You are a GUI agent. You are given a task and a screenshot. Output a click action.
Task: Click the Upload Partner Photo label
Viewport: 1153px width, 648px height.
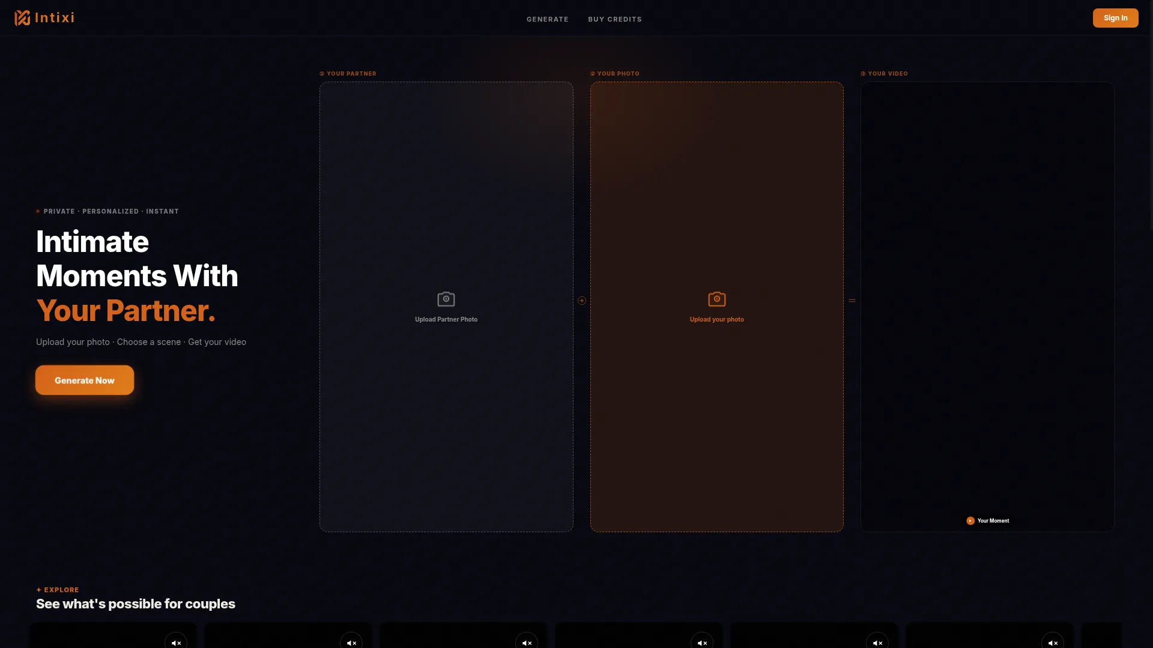[446, 319]
